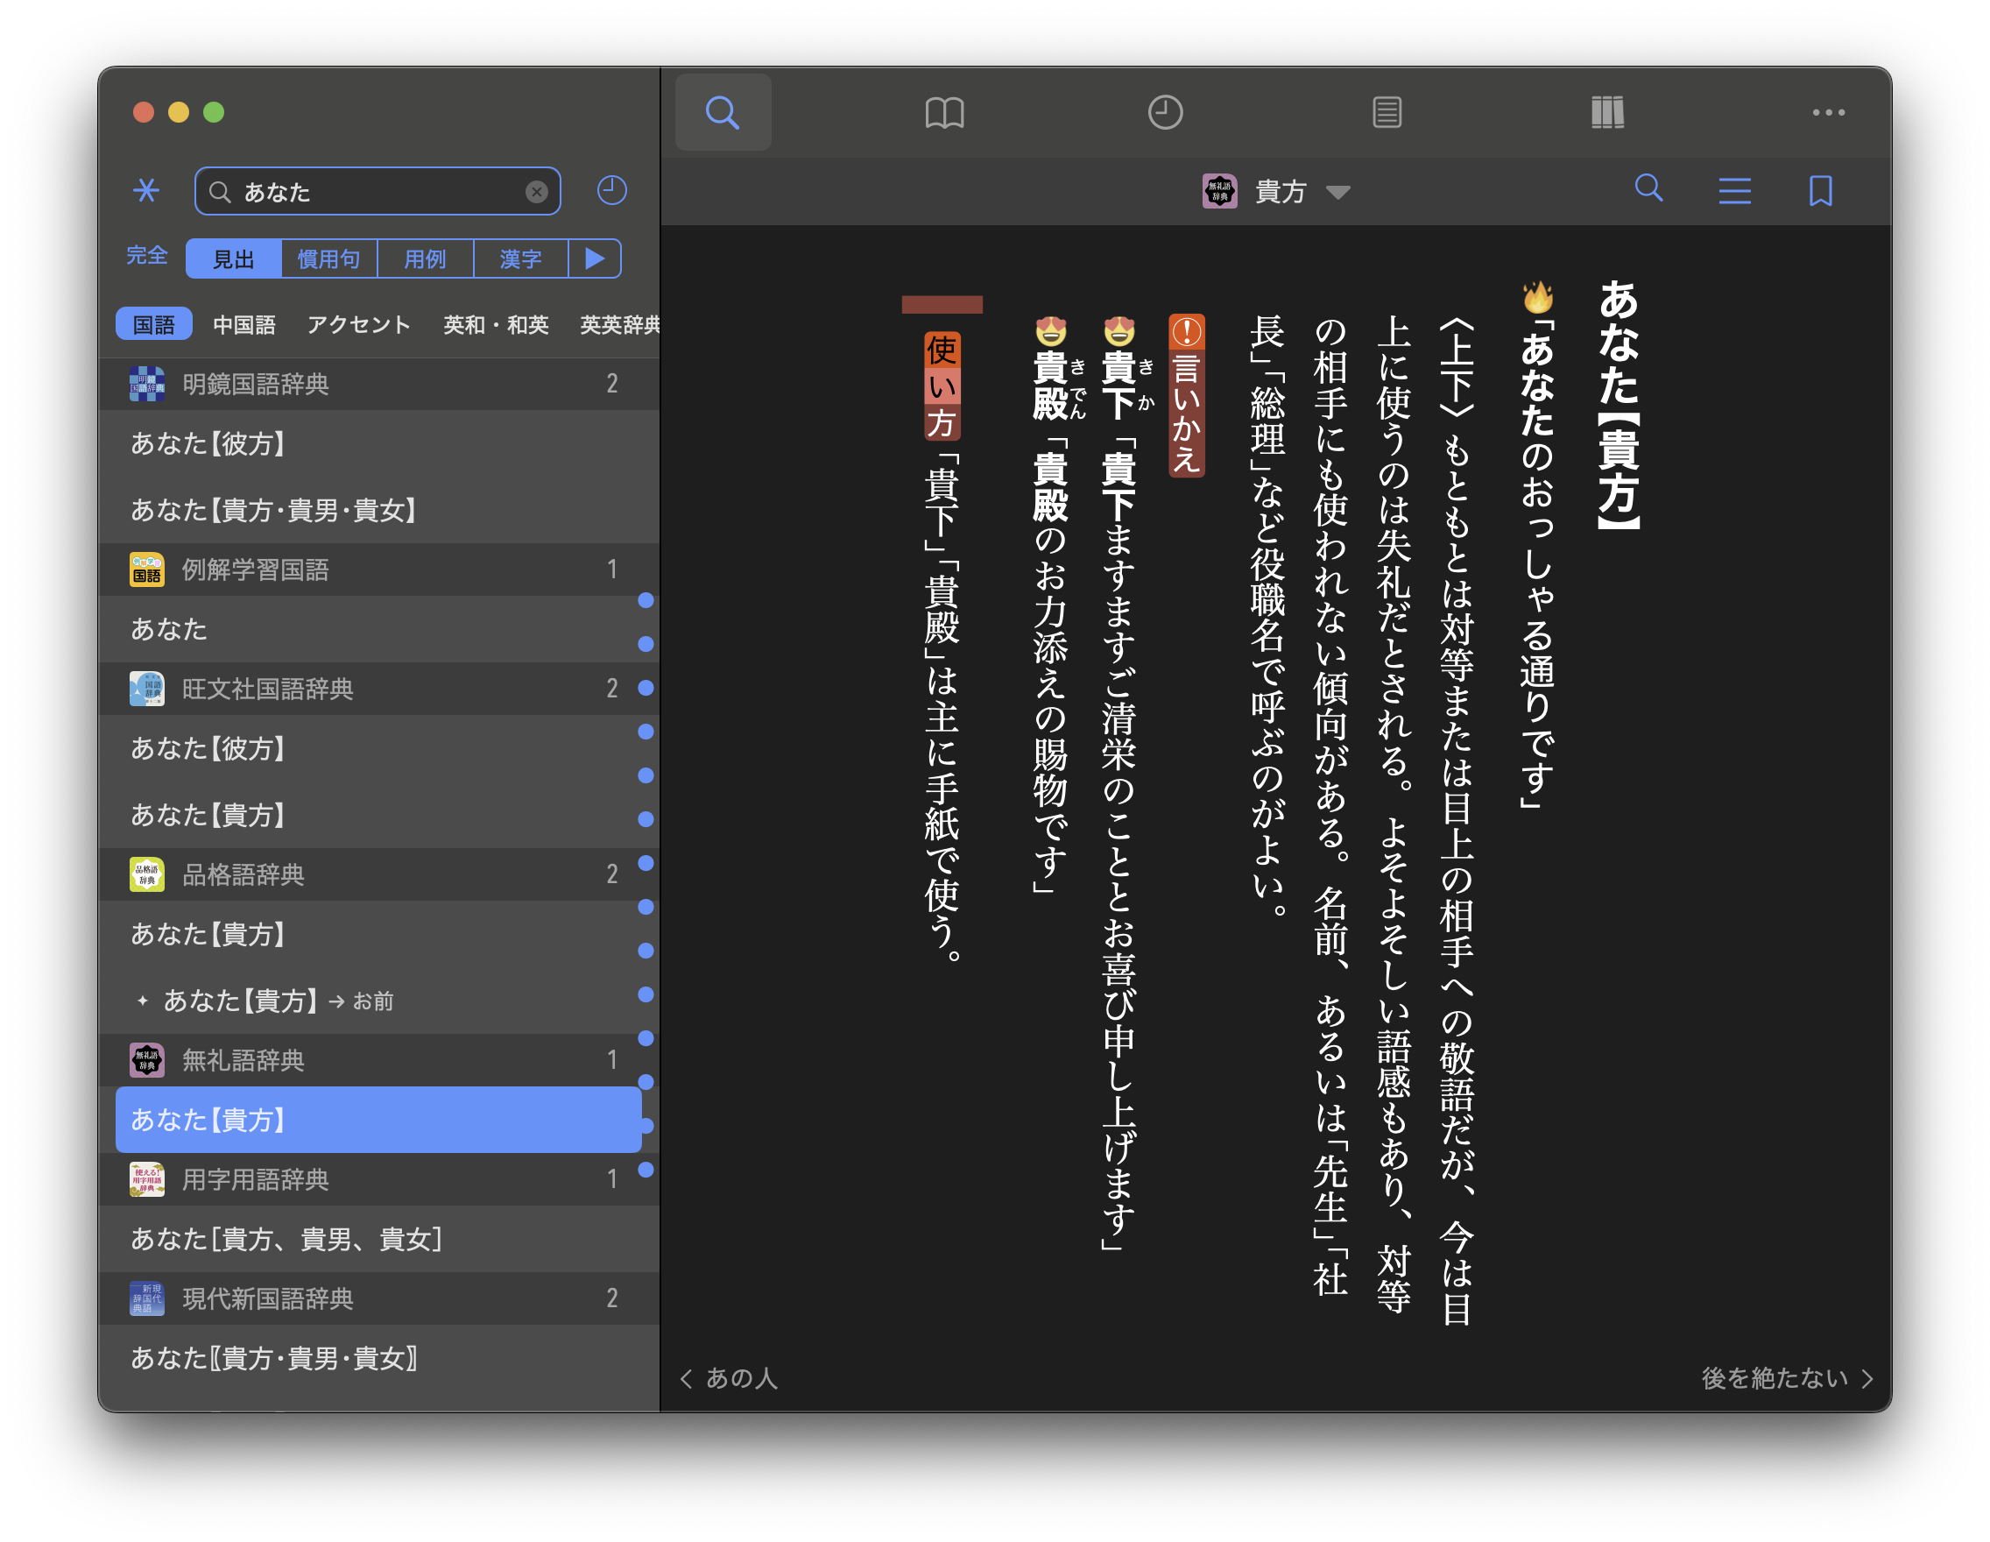Open the notes page icon tab
1990x1542 pixels.
pos(1386,112)
